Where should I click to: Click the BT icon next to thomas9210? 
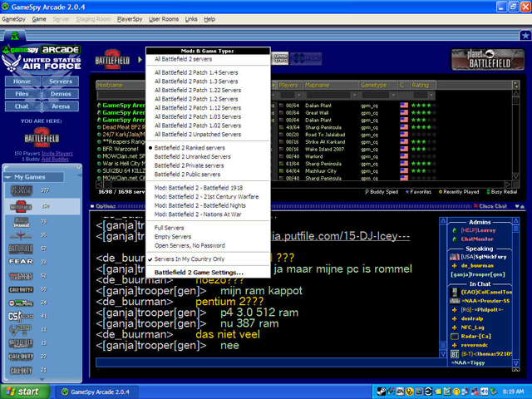[455, 354]
